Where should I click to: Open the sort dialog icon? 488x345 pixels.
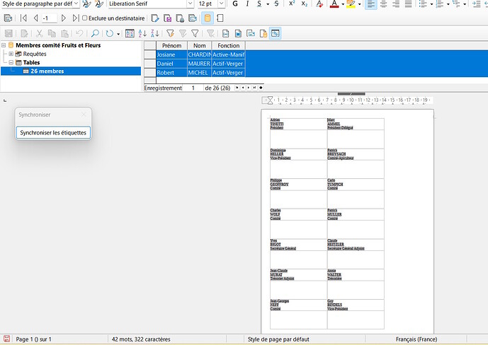pyautogui.click(x=130, y=33)
